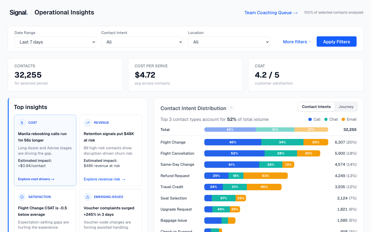The width and height of the screenshot is (371, 232).
Task: Click the 6,307 (20%) volume value
Action: [x=345, y=142]
